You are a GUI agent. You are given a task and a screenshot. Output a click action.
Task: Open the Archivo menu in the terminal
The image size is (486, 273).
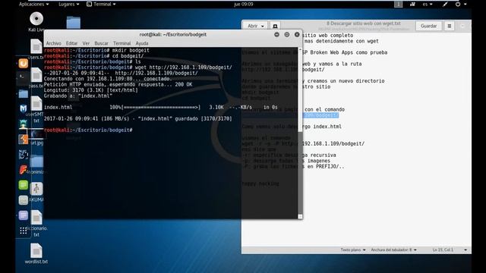pos(53,43)
